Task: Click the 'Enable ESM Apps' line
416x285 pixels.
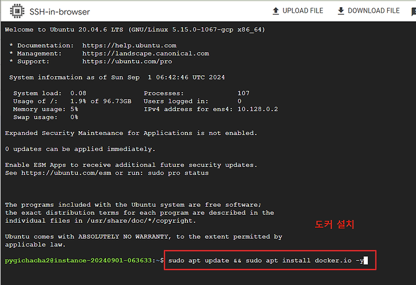Action: click(131, 165)
